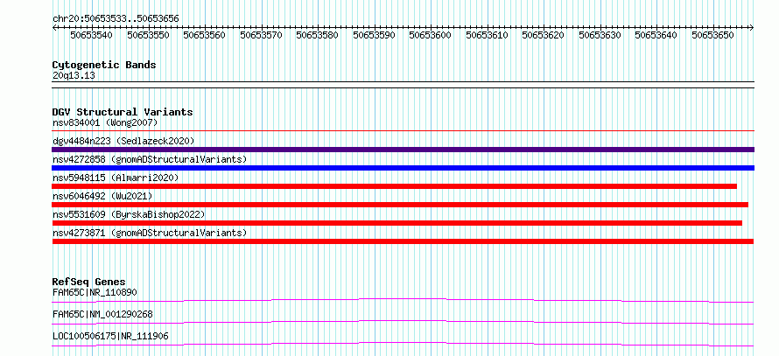The width and height of the screenshot is (779, 356).
Task: Click the RefSeq Genes track heading
Action: pos(89,282)
